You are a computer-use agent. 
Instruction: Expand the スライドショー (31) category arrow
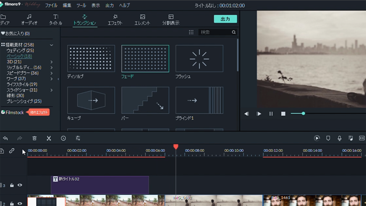click(51, 90)
